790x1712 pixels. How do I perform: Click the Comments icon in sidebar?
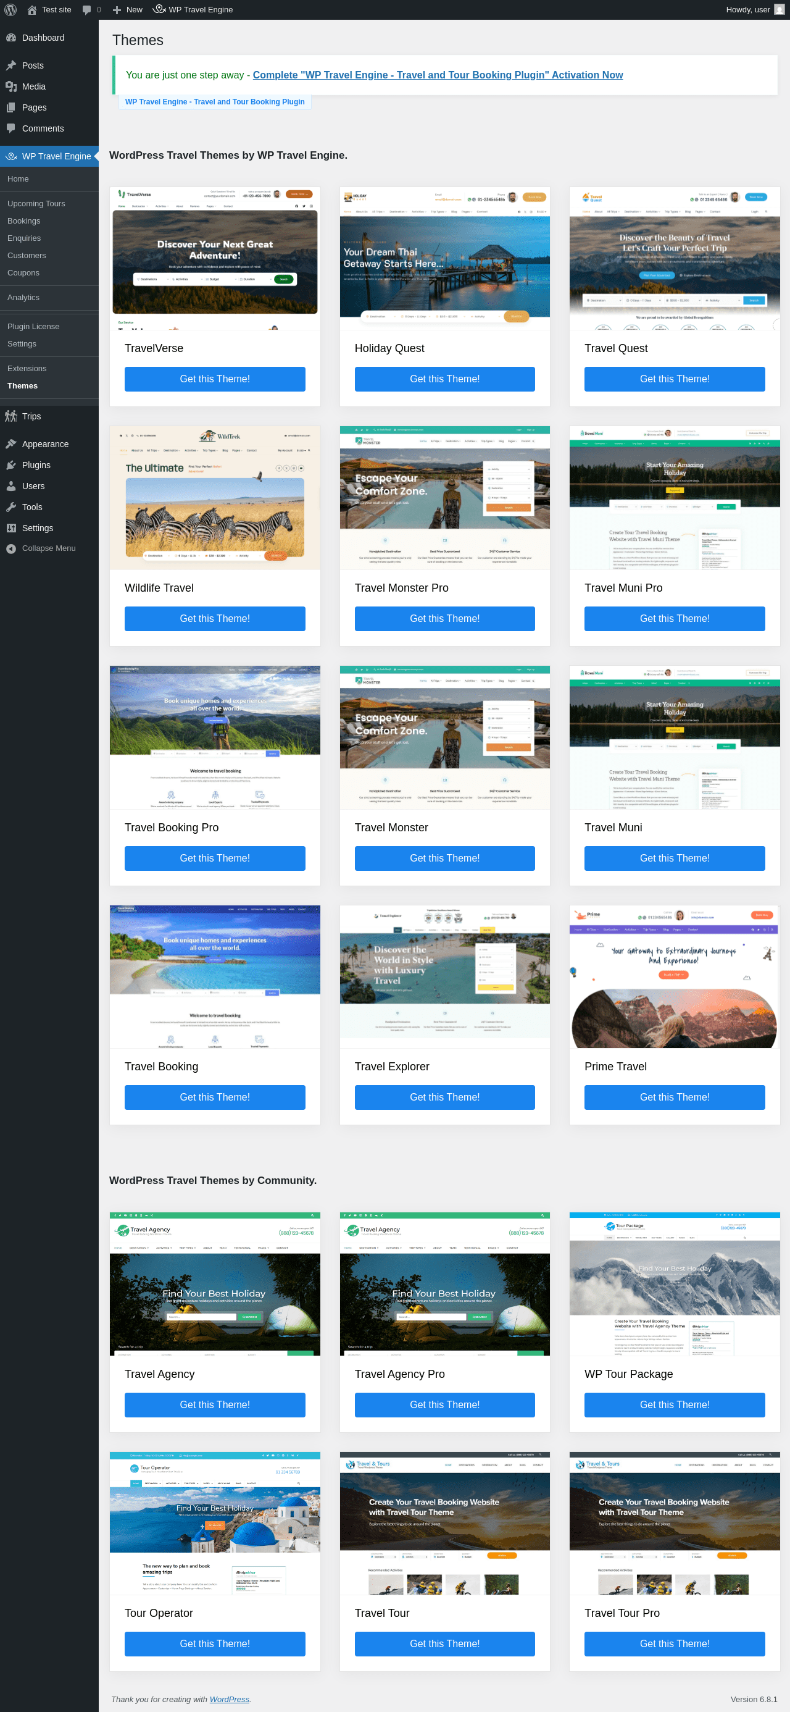(11, 128)
